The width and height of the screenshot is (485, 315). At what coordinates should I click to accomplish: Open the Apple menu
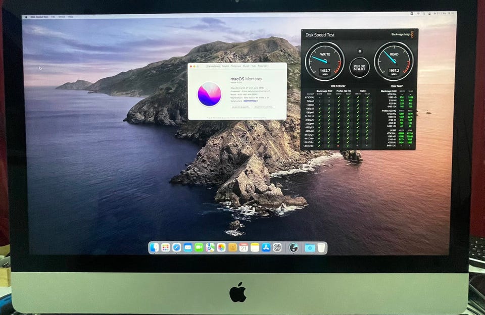[x=26, y=17]
